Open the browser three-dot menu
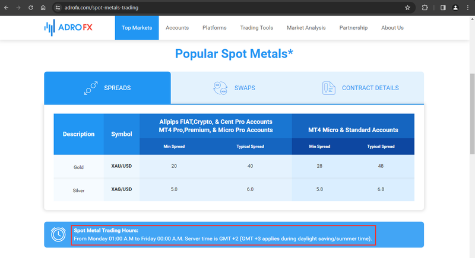Viewport: 475px width, 258px height. click(x=468, y=8)
